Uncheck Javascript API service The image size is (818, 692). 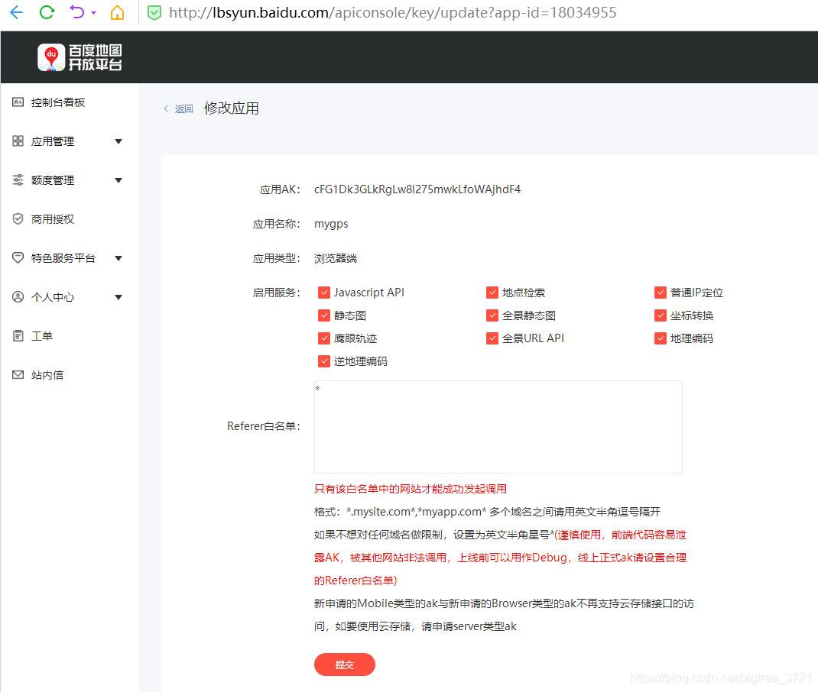[x=324, y=293]
